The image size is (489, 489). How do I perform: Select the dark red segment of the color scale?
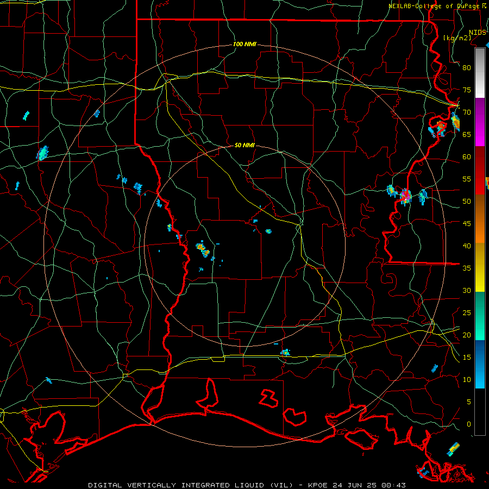(480, 171)
